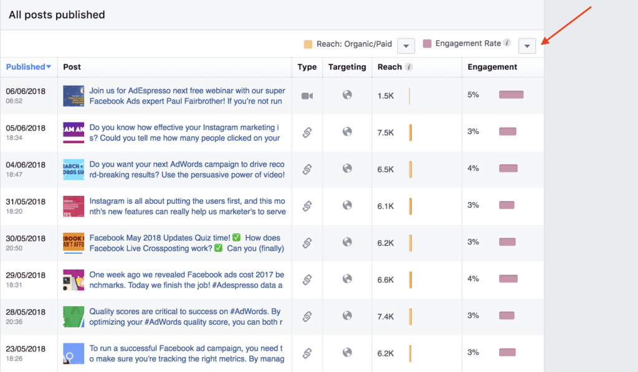Click the pink Engagement Rate legend swatch
This screenshot has width=638, height=372.
point(427,44)
